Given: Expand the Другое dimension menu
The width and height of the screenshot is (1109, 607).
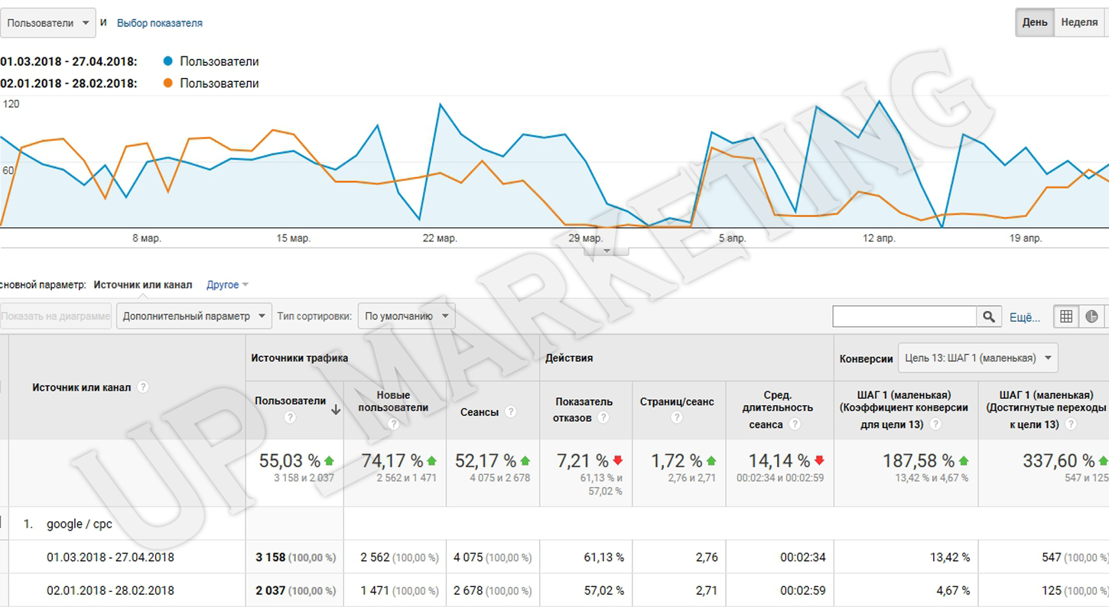Looking at the screenshot, I should pos(227,285).
